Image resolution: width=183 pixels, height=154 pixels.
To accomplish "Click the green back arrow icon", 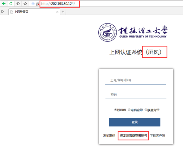I will (x=4, y=4).
